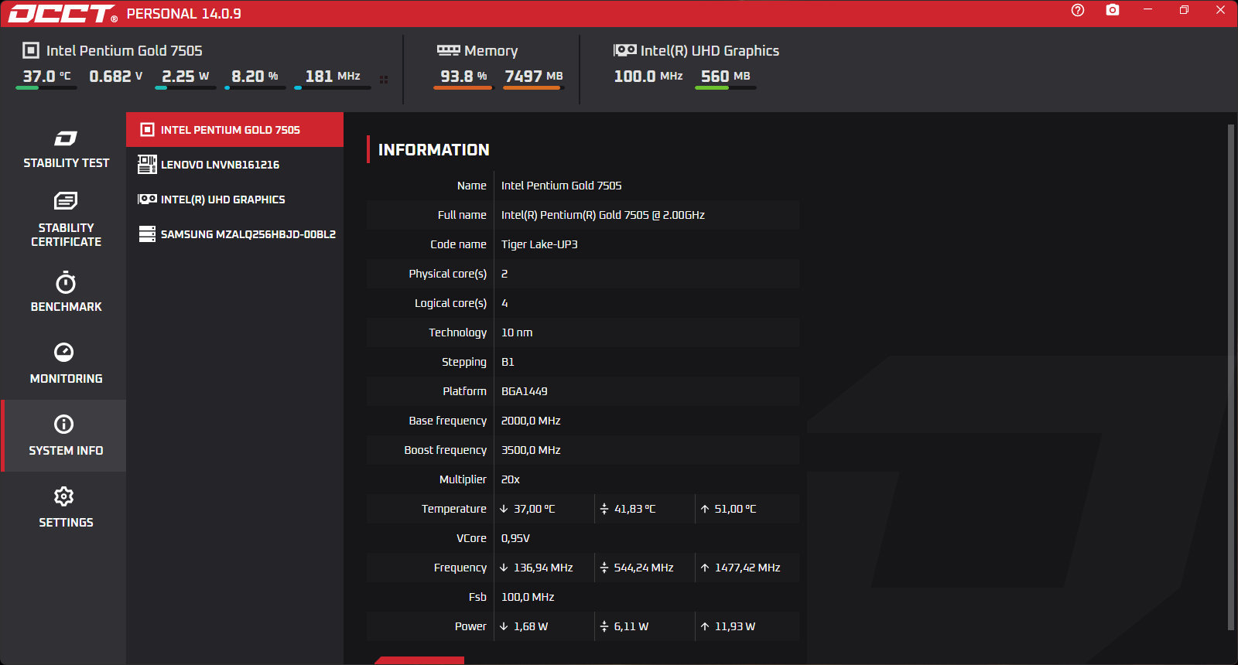Select the Lenovo LNVNB161216 motherboard entry
This screenshot has width=1238, height=665.
[234, 165]
